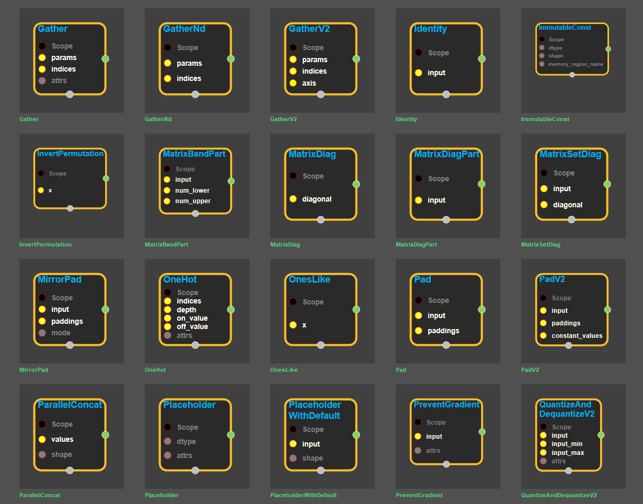
Task: Click the diagonal input port on MatrixDiag node
Action: click(293, 199)
